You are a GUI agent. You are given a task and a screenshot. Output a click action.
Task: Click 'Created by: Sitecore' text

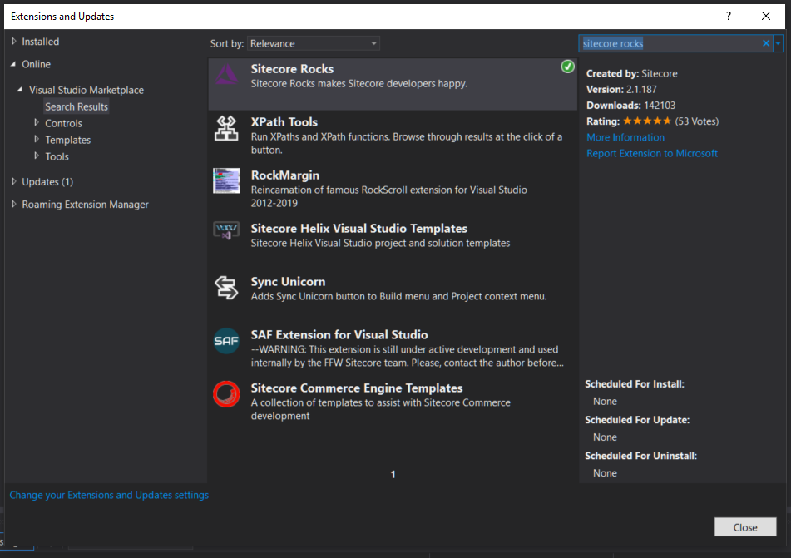point(631,74)
